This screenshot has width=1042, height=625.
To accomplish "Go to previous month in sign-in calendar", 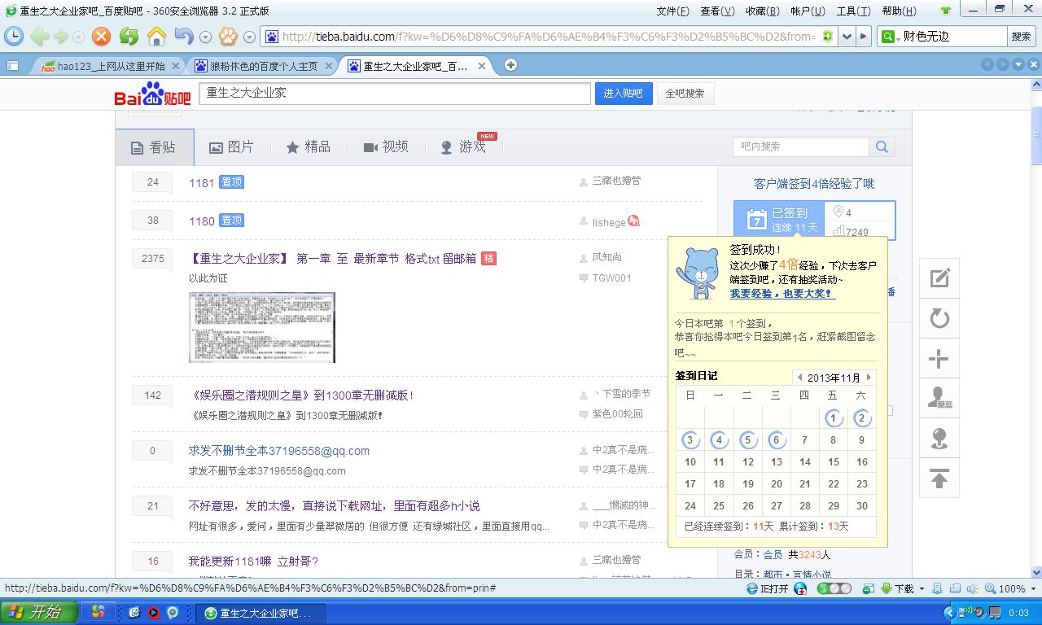I will (799, 378).
